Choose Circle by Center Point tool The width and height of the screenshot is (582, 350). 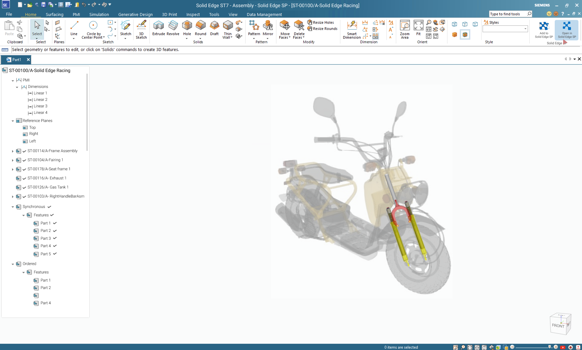click(94, 30)
